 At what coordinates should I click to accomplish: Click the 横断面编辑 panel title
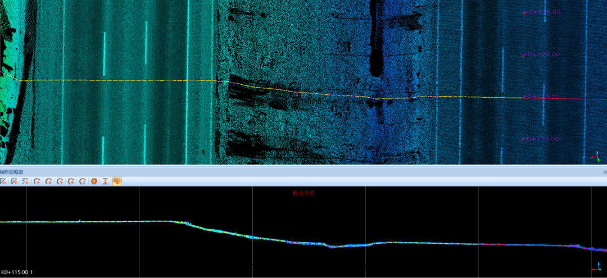coord(12,171)
